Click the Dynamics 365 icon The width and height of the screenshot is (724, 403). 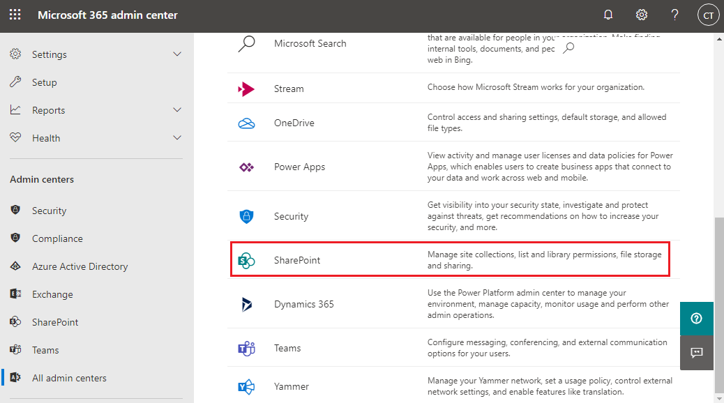(x=247, y=304)
